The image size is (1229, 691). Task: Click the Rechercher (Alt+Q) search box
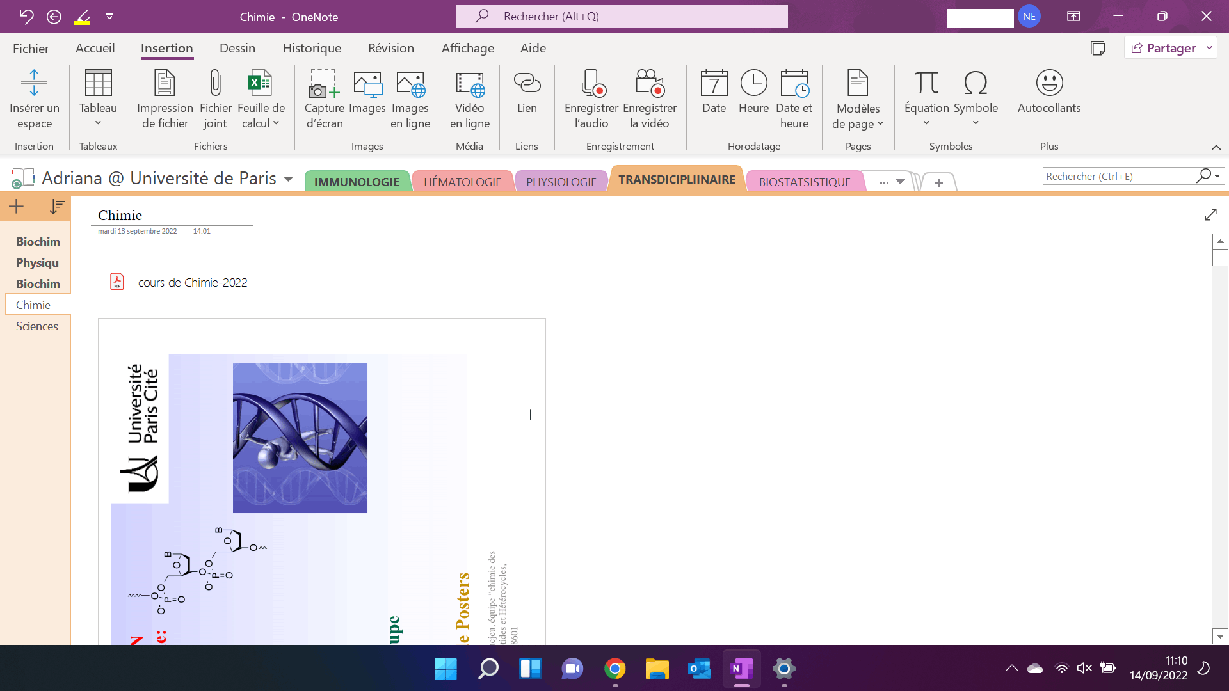pyautogui.click(x=621, y=17)
